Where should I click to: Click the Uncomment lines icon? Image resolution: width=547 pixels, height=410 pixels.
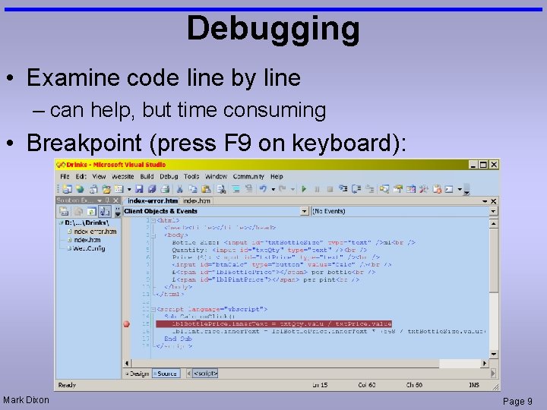248,189
